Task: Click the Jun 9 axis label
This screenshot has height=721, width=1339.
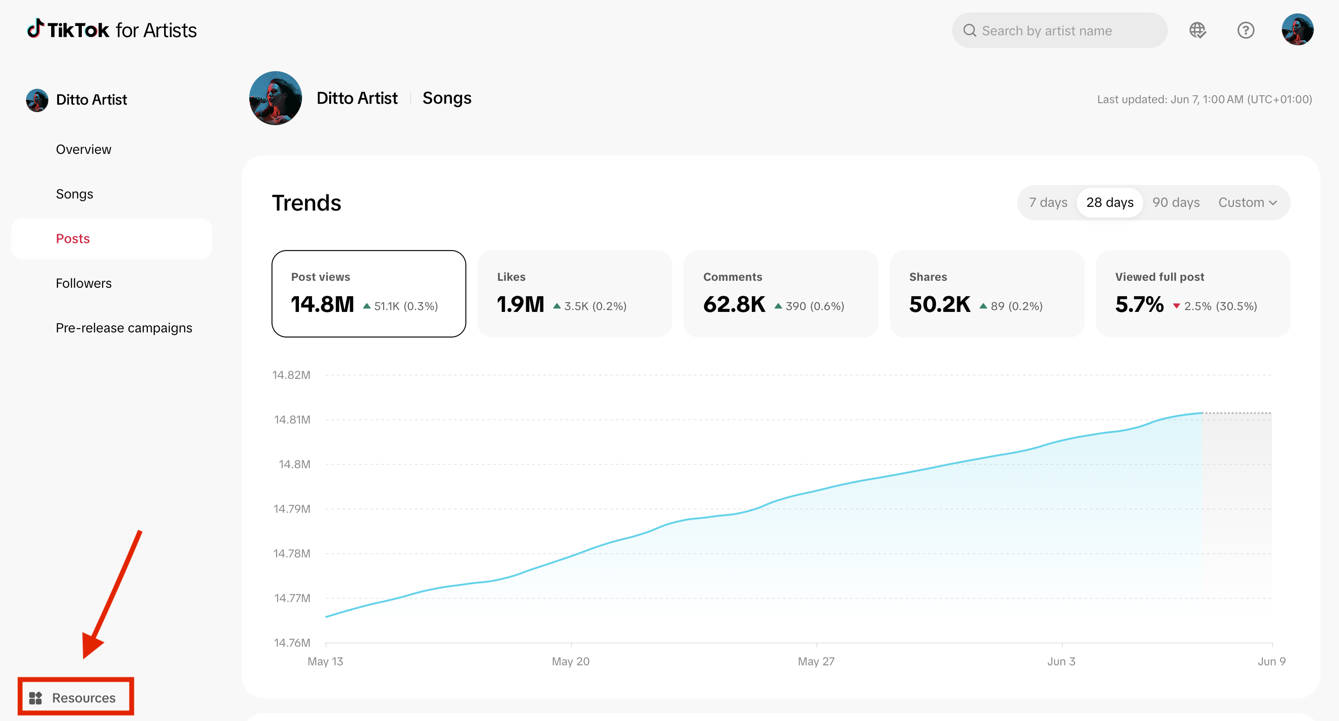Action: tap(1272, 661)
